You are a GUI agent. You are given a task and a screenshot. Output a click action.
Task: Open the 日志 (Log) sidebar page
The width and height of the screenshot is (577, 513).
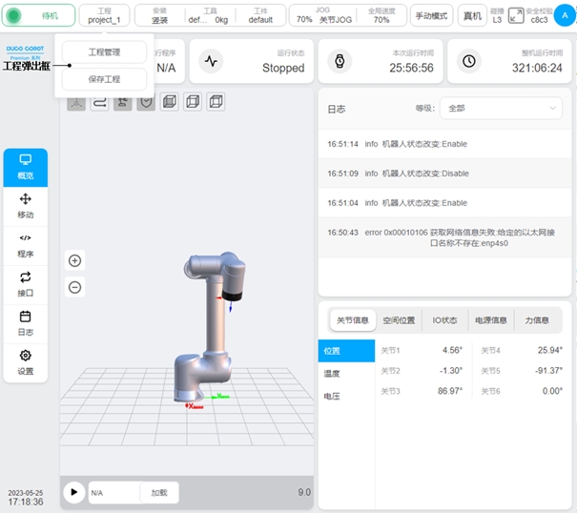click(x=26, y=323)
